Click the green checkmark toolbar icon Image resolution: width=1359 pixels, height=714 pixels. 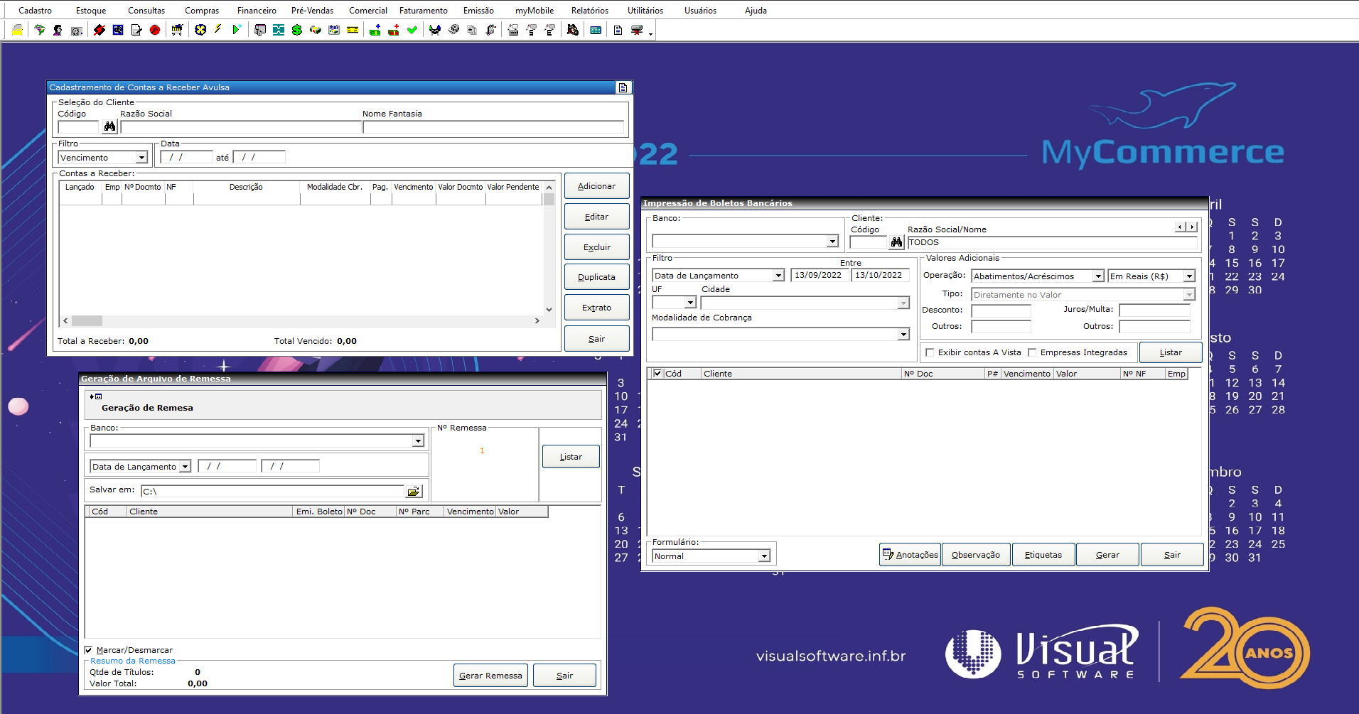(412, 30)
